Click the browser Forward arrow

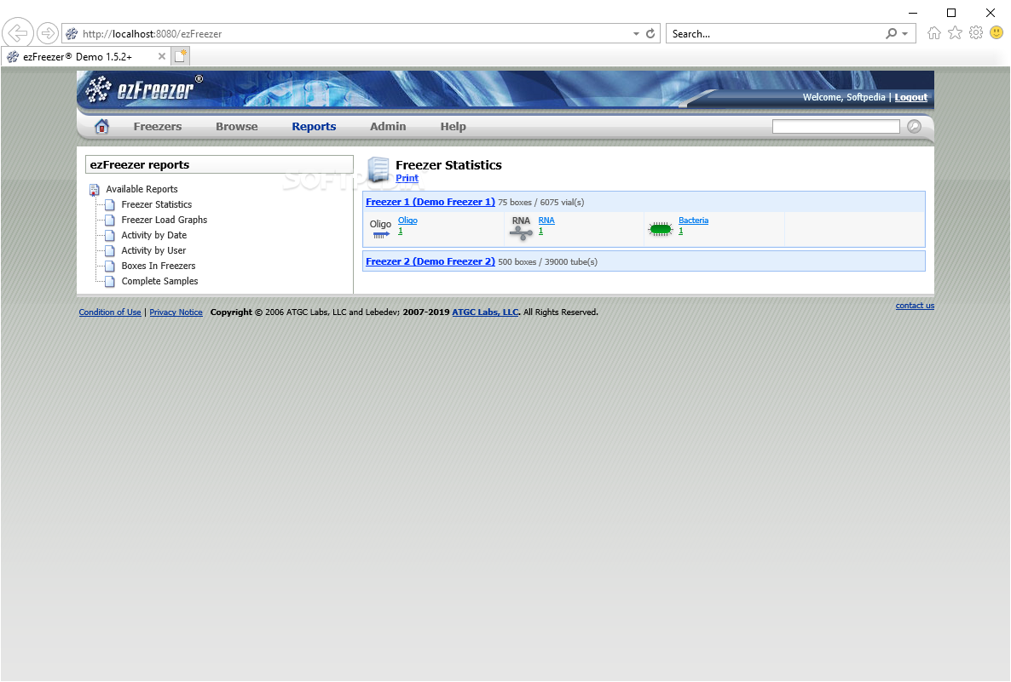(47, 33)
